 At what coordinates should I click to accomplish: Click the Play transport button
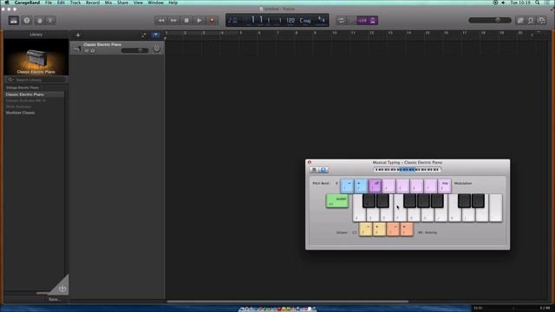pos(199,21)
